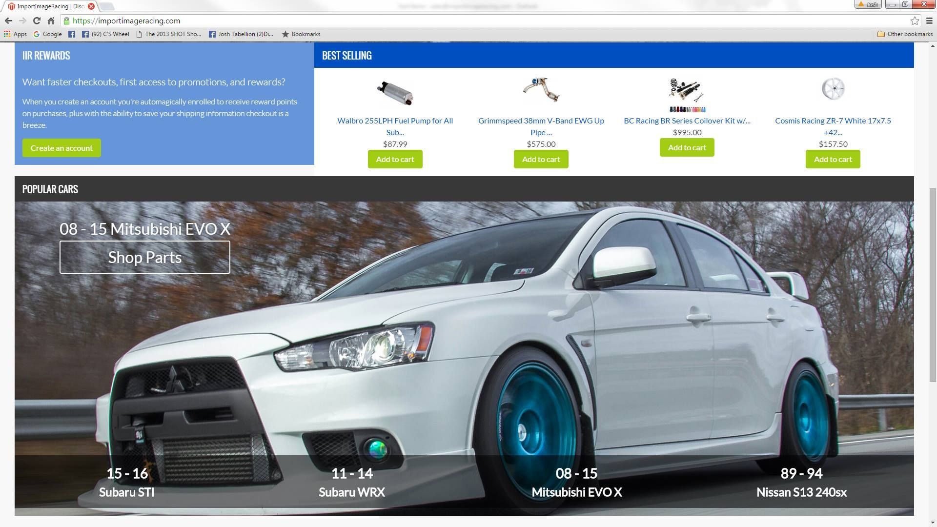Open a new tab next to ImportImageRacing

point(107,6)
